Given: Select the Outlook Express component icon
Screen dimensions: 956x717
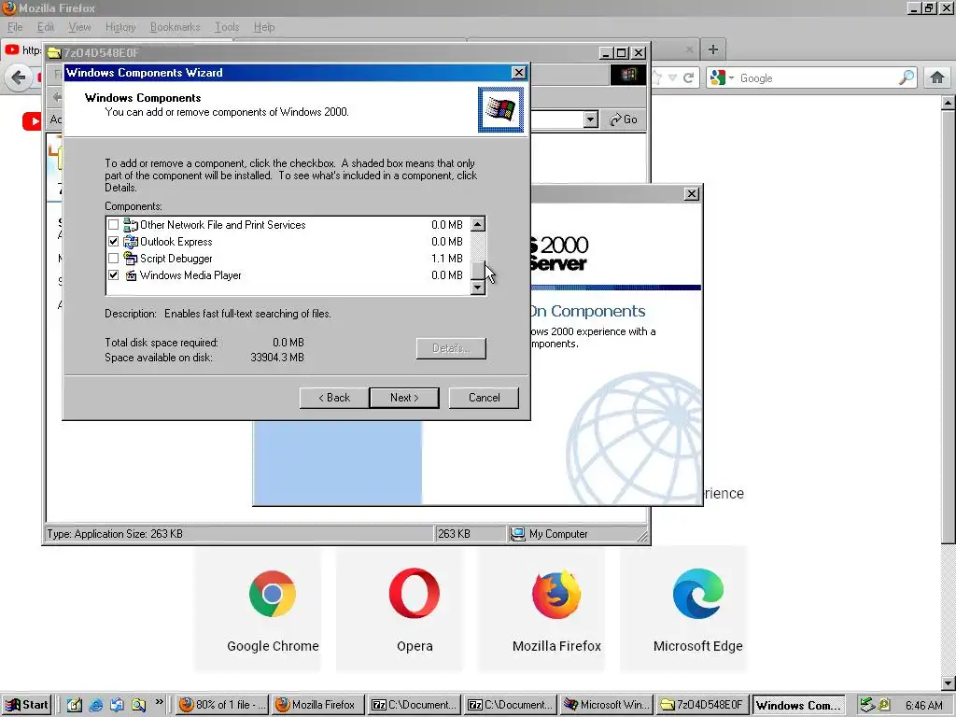Looking at the screenshot, I should (x=131, y=242).
